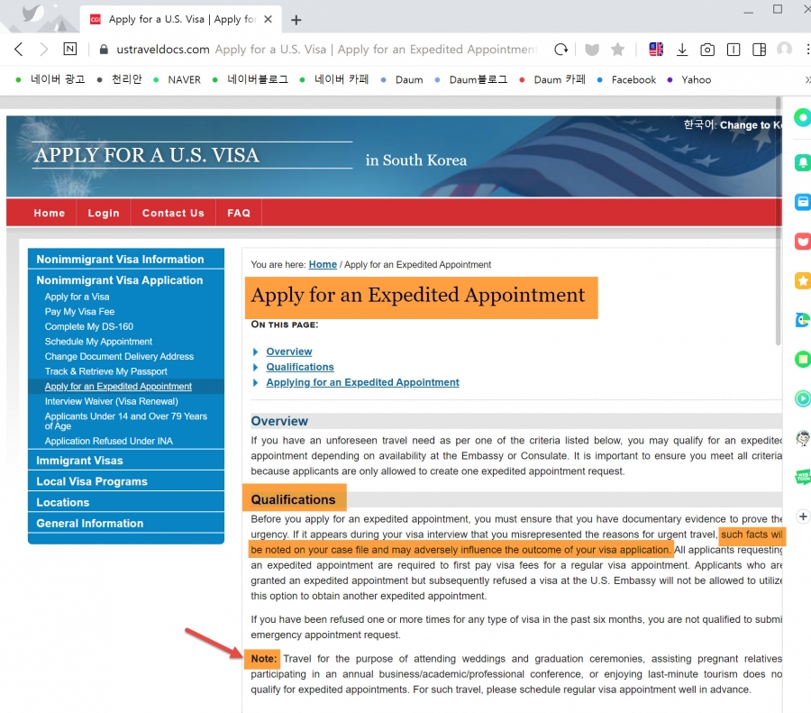Open the blue archive box sidebar icon
Screen dimensions: 811x713
tap(802, 202)
